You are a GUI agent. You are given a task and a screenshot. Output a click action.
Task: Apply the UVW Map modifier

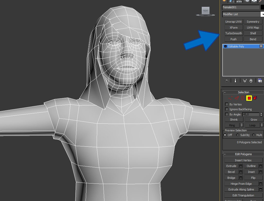point(253,28)
